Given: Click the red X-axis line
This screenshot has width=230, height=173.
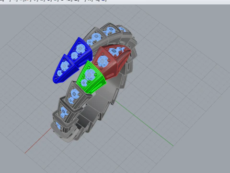Looking at the screenshot, I should pos(38,140).
